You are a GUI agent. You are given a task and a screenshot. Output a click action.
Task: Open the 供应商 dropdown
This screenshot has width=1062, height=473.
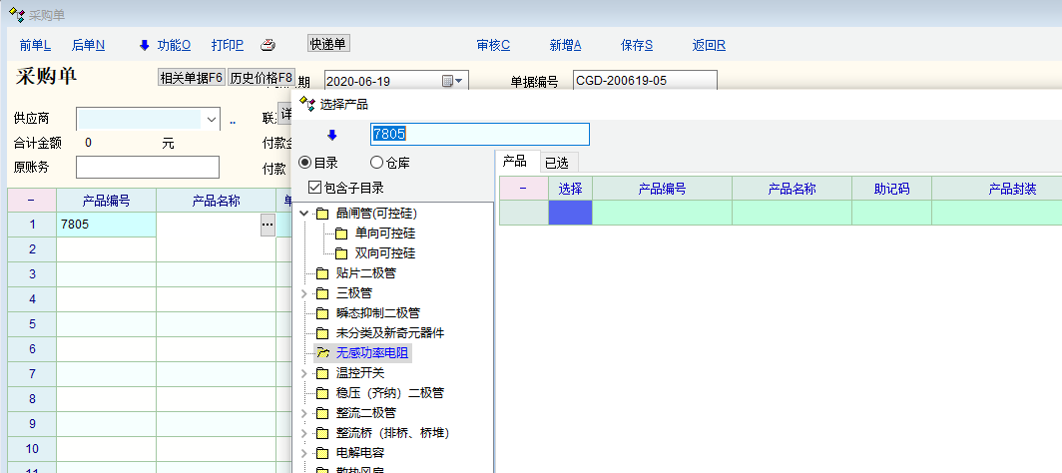212,119
